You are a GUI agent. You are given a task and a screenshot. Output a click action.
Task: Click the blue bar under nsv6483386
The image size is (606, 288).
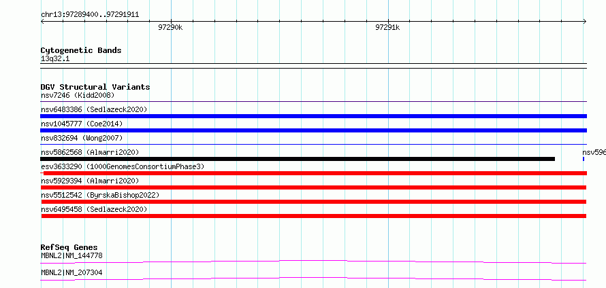(x=313, y=116)
